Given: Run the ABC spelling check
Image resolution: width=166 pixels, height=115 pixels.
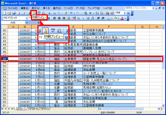Looking at the screenshot, I should pyautogui.click(x=39, y=13).
